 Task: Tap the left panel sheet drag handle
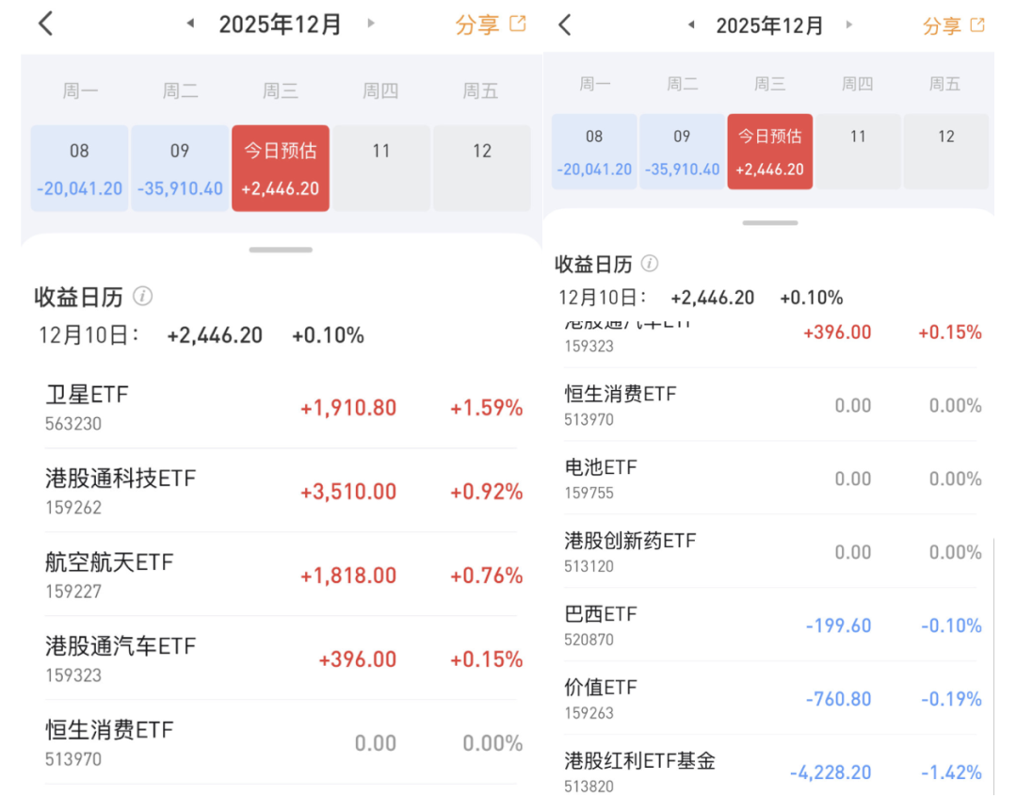pyautogui.click(x=281, y=250)
